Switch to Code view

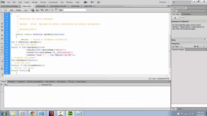click(x=5, y=10)
